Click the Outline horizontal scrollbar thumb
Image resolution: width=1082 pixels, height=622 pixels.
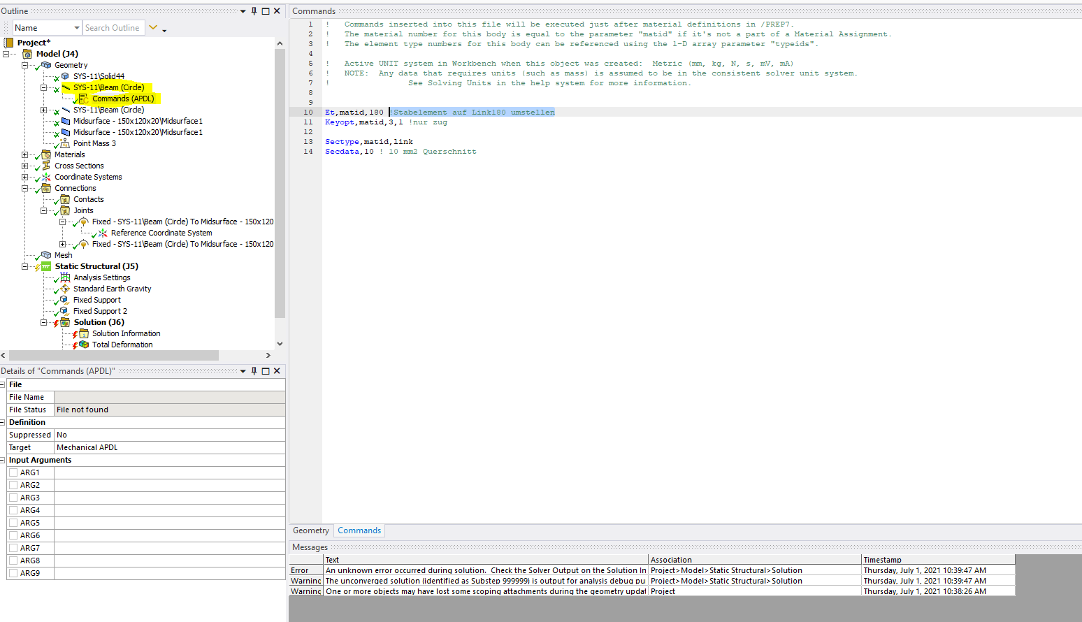(114, 355)
